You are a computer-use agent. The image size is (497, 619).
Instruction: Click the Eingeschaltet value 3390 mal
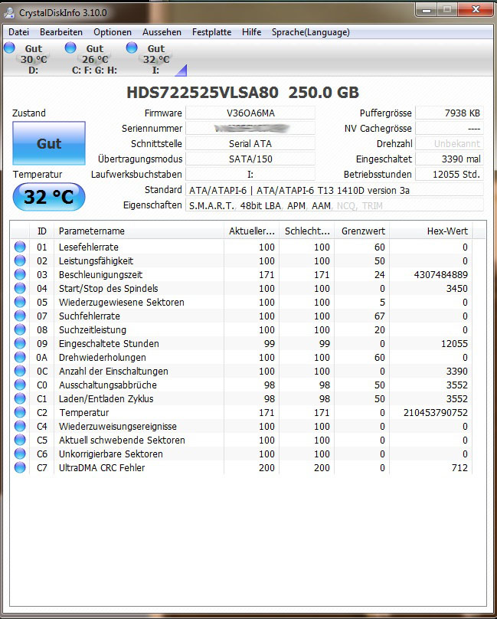[450, 159]
